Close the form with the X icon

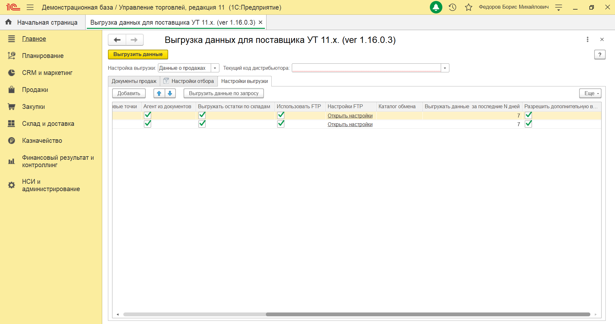click(x=602, y=39)
